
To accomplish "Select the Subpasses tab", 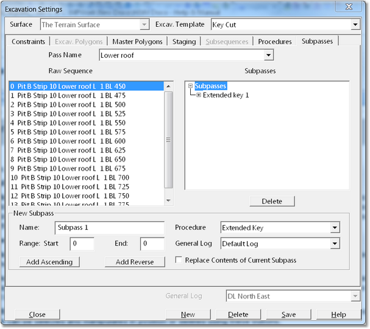I will pos(317,41).
